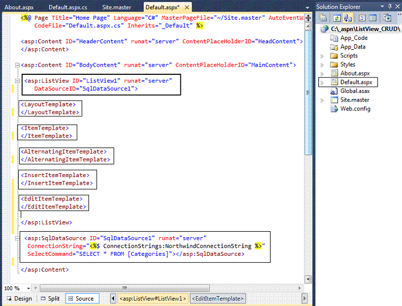Click the About.aspx file icon
Image resolution: width=402 pixels, height=306 pixels.
(x=334, y=73)
